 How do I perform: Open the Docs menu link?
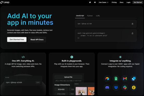(x=122, y=2)
